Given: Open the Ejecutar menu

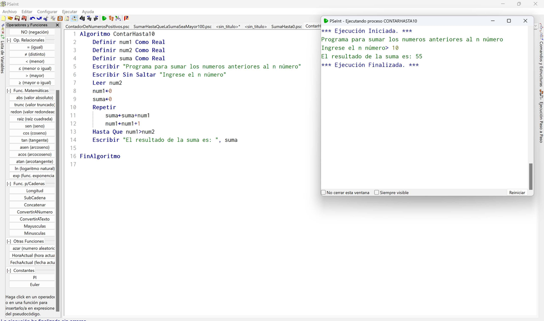Looking at the screenshot, I should tap(69, 11).
